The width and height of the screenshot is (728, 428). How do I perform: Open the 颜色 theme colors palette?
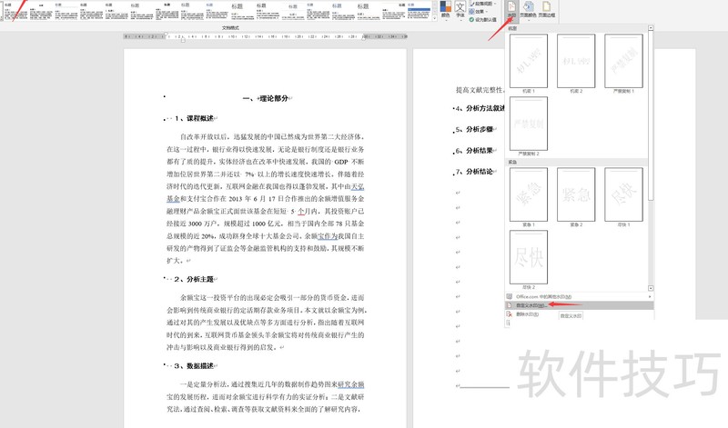coord(445,10)
